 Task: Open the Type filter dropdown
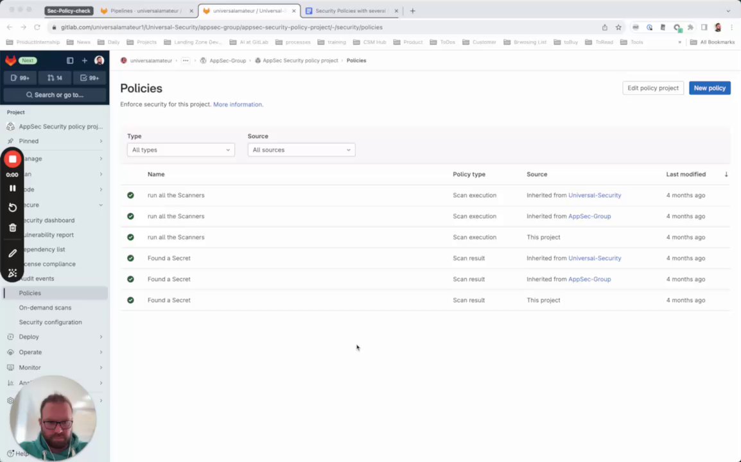[x=180, y=150]
